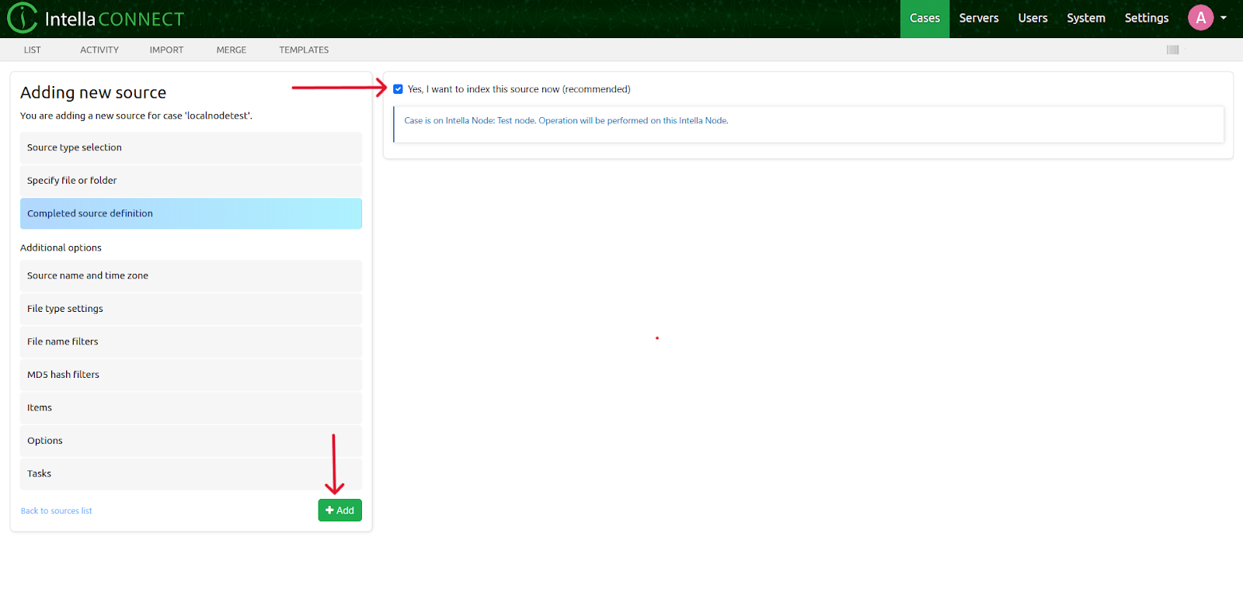
Task: Click the Intella Connect logo
Action: pos(96,19)
